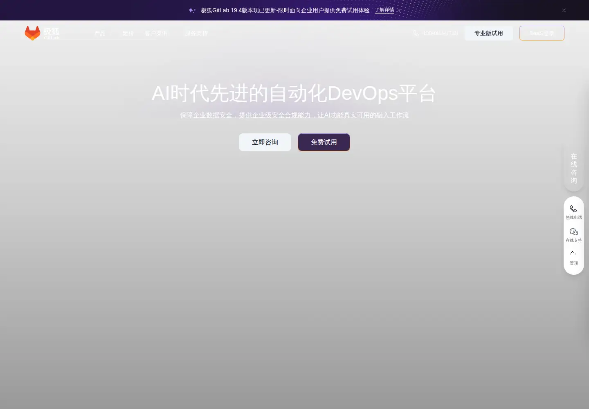Image resolution: width=589 pixels, height=409 pixels.
Task: Click the sparkle icon in the banner
Action: point(192,10)
